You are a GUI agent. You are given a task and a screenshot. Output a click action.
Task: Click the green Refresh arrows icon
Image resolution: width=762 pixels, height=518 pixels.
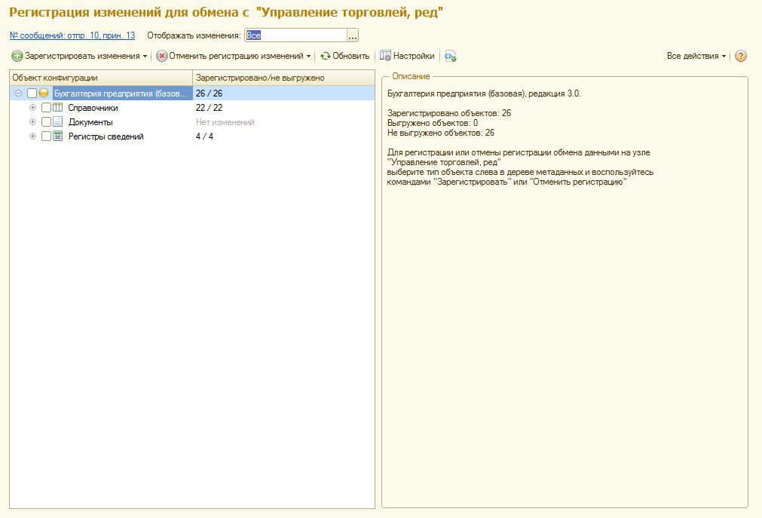point(325,56)
